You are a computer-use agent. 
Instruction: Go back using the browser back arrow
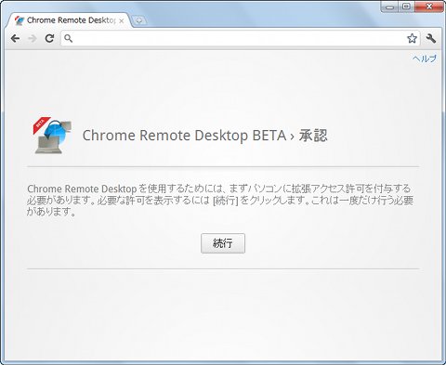click(x=15, y=38)
